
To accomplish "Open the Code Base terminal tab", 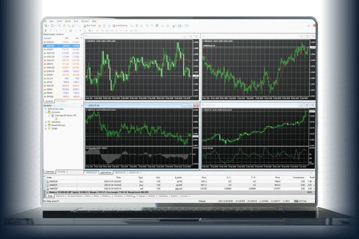I will 163,196.
